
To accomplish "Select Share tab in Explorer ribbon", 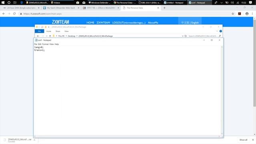I will 58,31.
